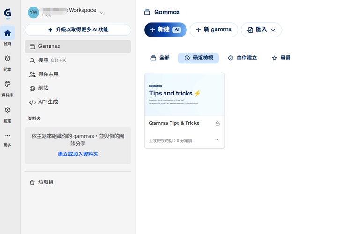Click 升級以取得更多 AI 功能 button
The height and width of the screenshot is (234, 342).
pos(78,29)
